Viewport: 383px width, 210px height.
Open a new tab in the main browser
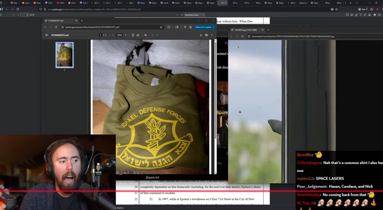pyautogui.click(x=351, y=3)
